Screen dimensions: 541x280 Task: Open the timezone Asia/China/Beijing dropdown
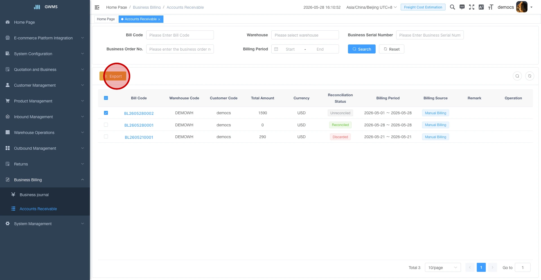(371, 7)
